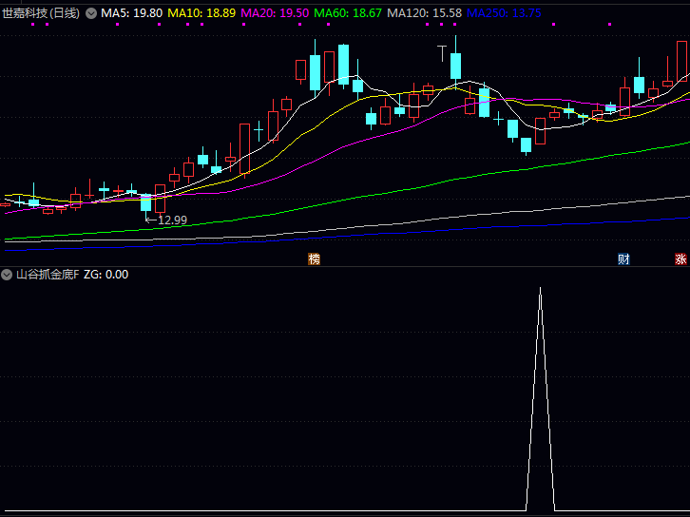Expand the 山谷抓金底 indicator dropdown arrow
690x517 pixels.
8,275
